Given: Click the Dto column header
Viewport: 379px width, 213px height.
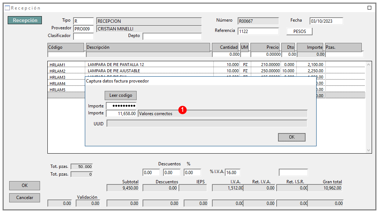Looking at the screenshot, I should coord(288,47).
